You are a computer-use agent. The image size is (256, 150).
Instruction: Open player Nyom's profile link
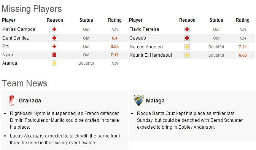click(8, 55)
